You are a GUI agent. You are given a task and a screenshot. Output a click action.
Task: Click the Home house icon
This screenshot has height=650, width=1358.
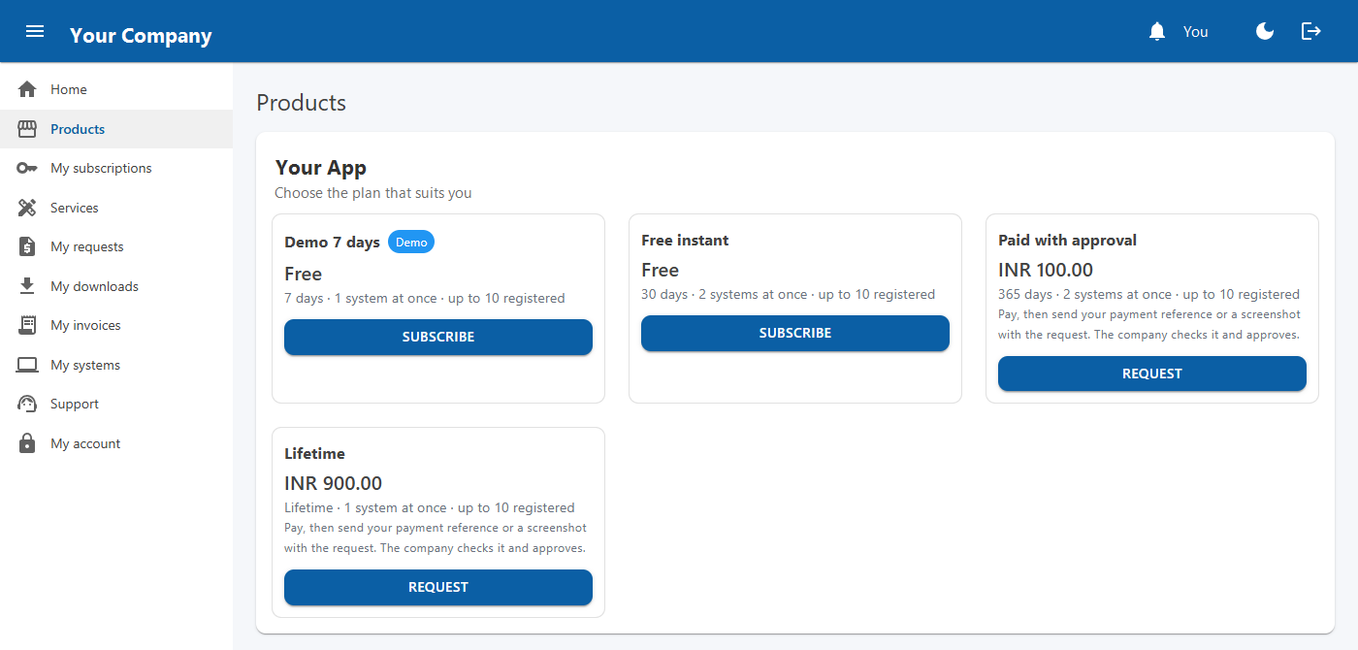tap(27, 89)
